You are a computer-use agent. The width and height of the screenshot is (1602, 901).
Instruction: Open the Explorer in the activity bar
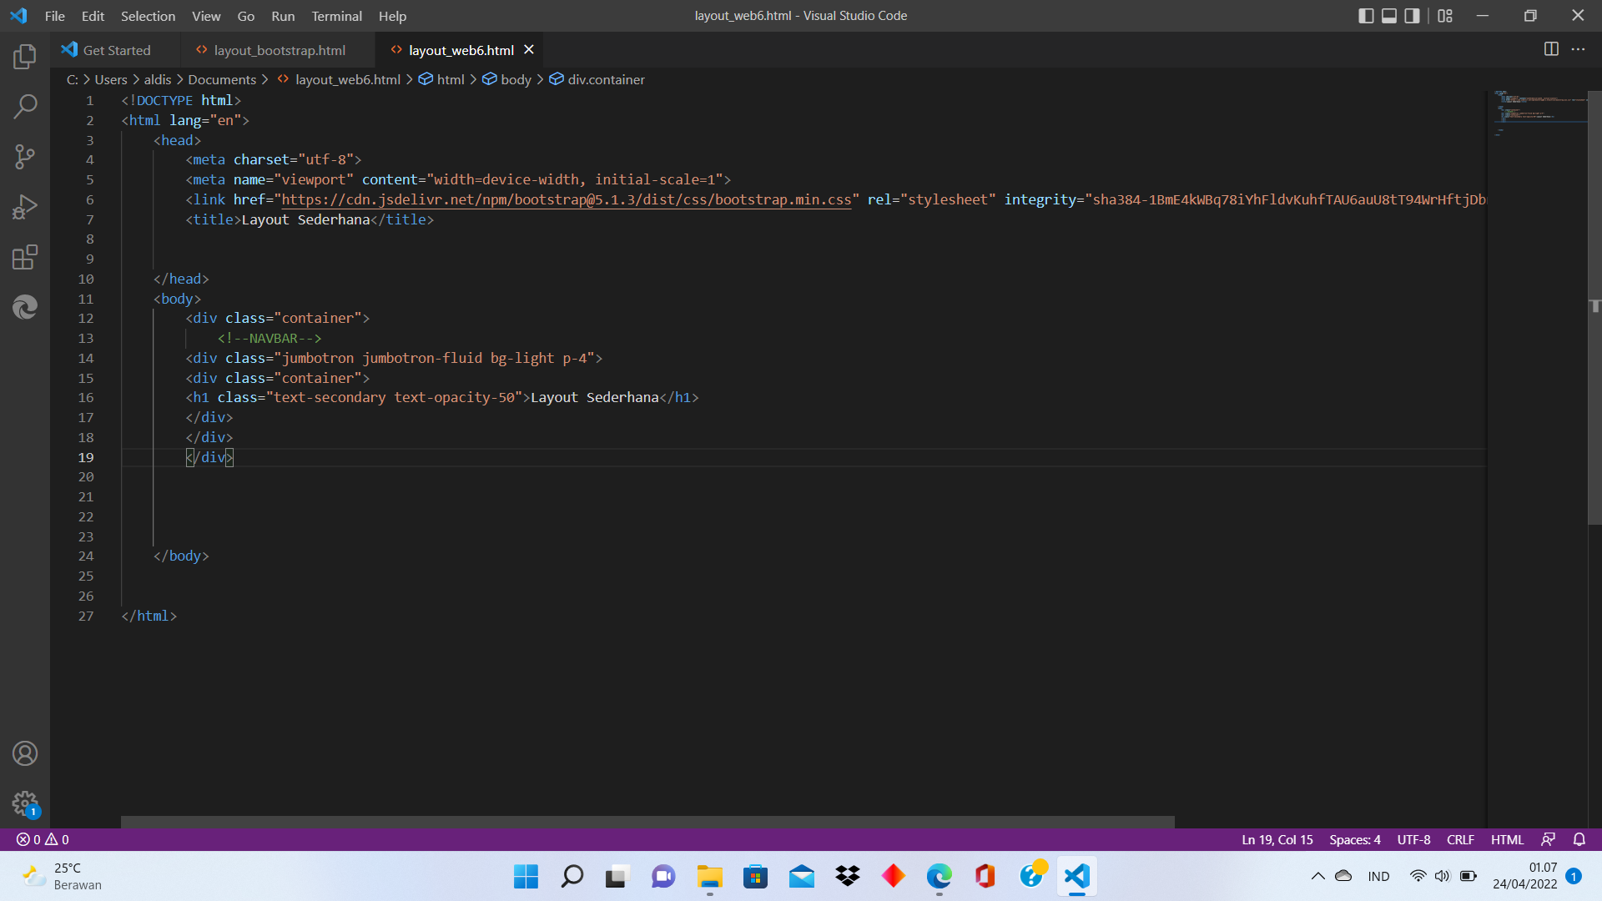pyautogui.click(x=24, y=56)
